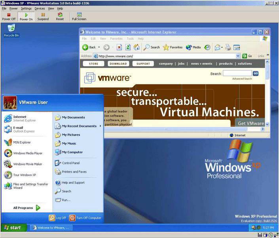Image resolution: width=279 pixels, height=238 pixels.
Task: Expand the Links toolbar chevron in IE
Action: click(268, 55)
